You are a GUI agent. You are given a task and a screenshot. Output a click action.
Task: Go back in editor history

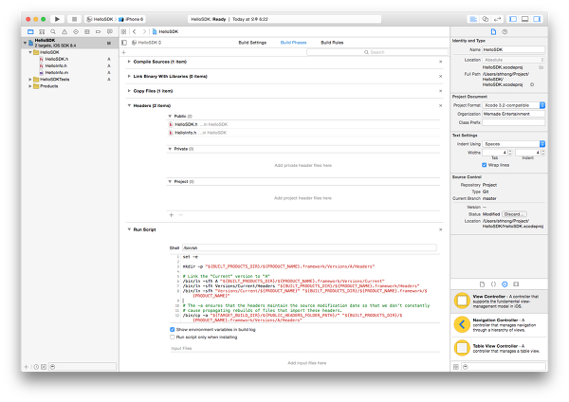(135, 32)
